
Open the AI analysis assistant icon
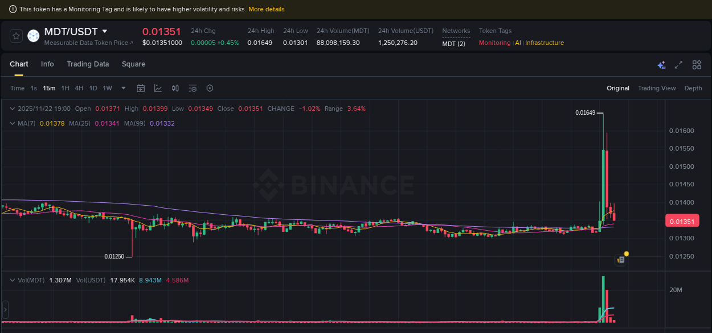[661, 65]
